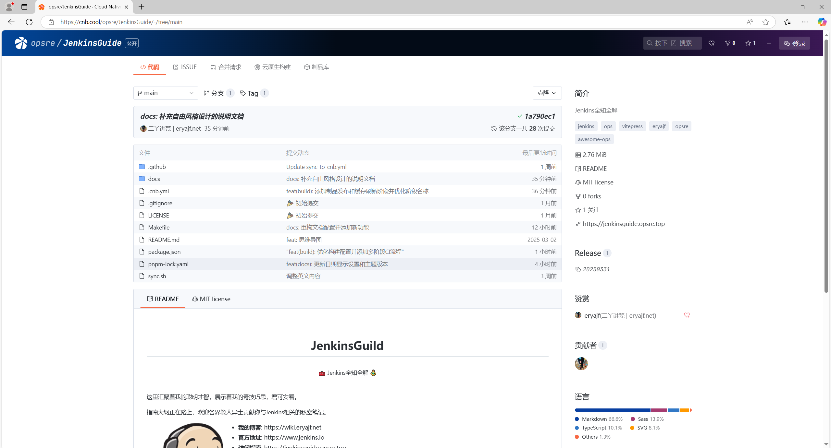Click the search box 按下 / 搜索
The width and height of the screenshot is (831, 448).
point(672,43)
